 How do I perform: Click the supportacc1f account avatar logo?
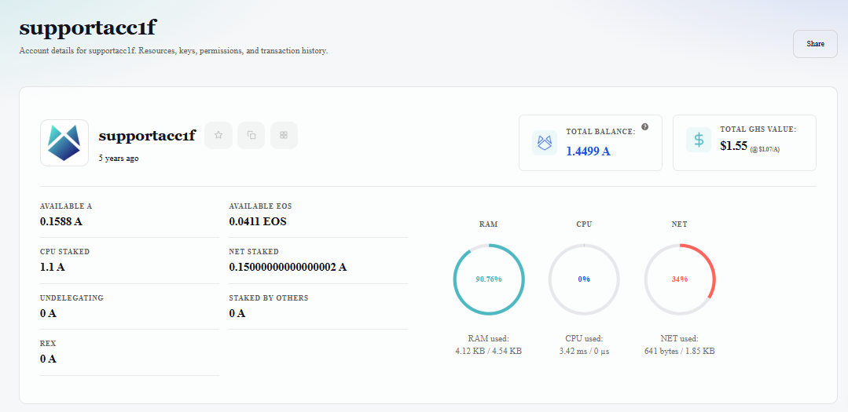tap(64, 143)
